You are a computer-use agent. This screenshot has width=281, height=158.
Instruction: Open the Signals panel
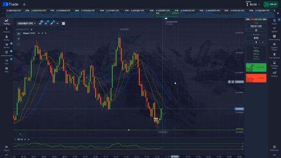click(274, 30)
